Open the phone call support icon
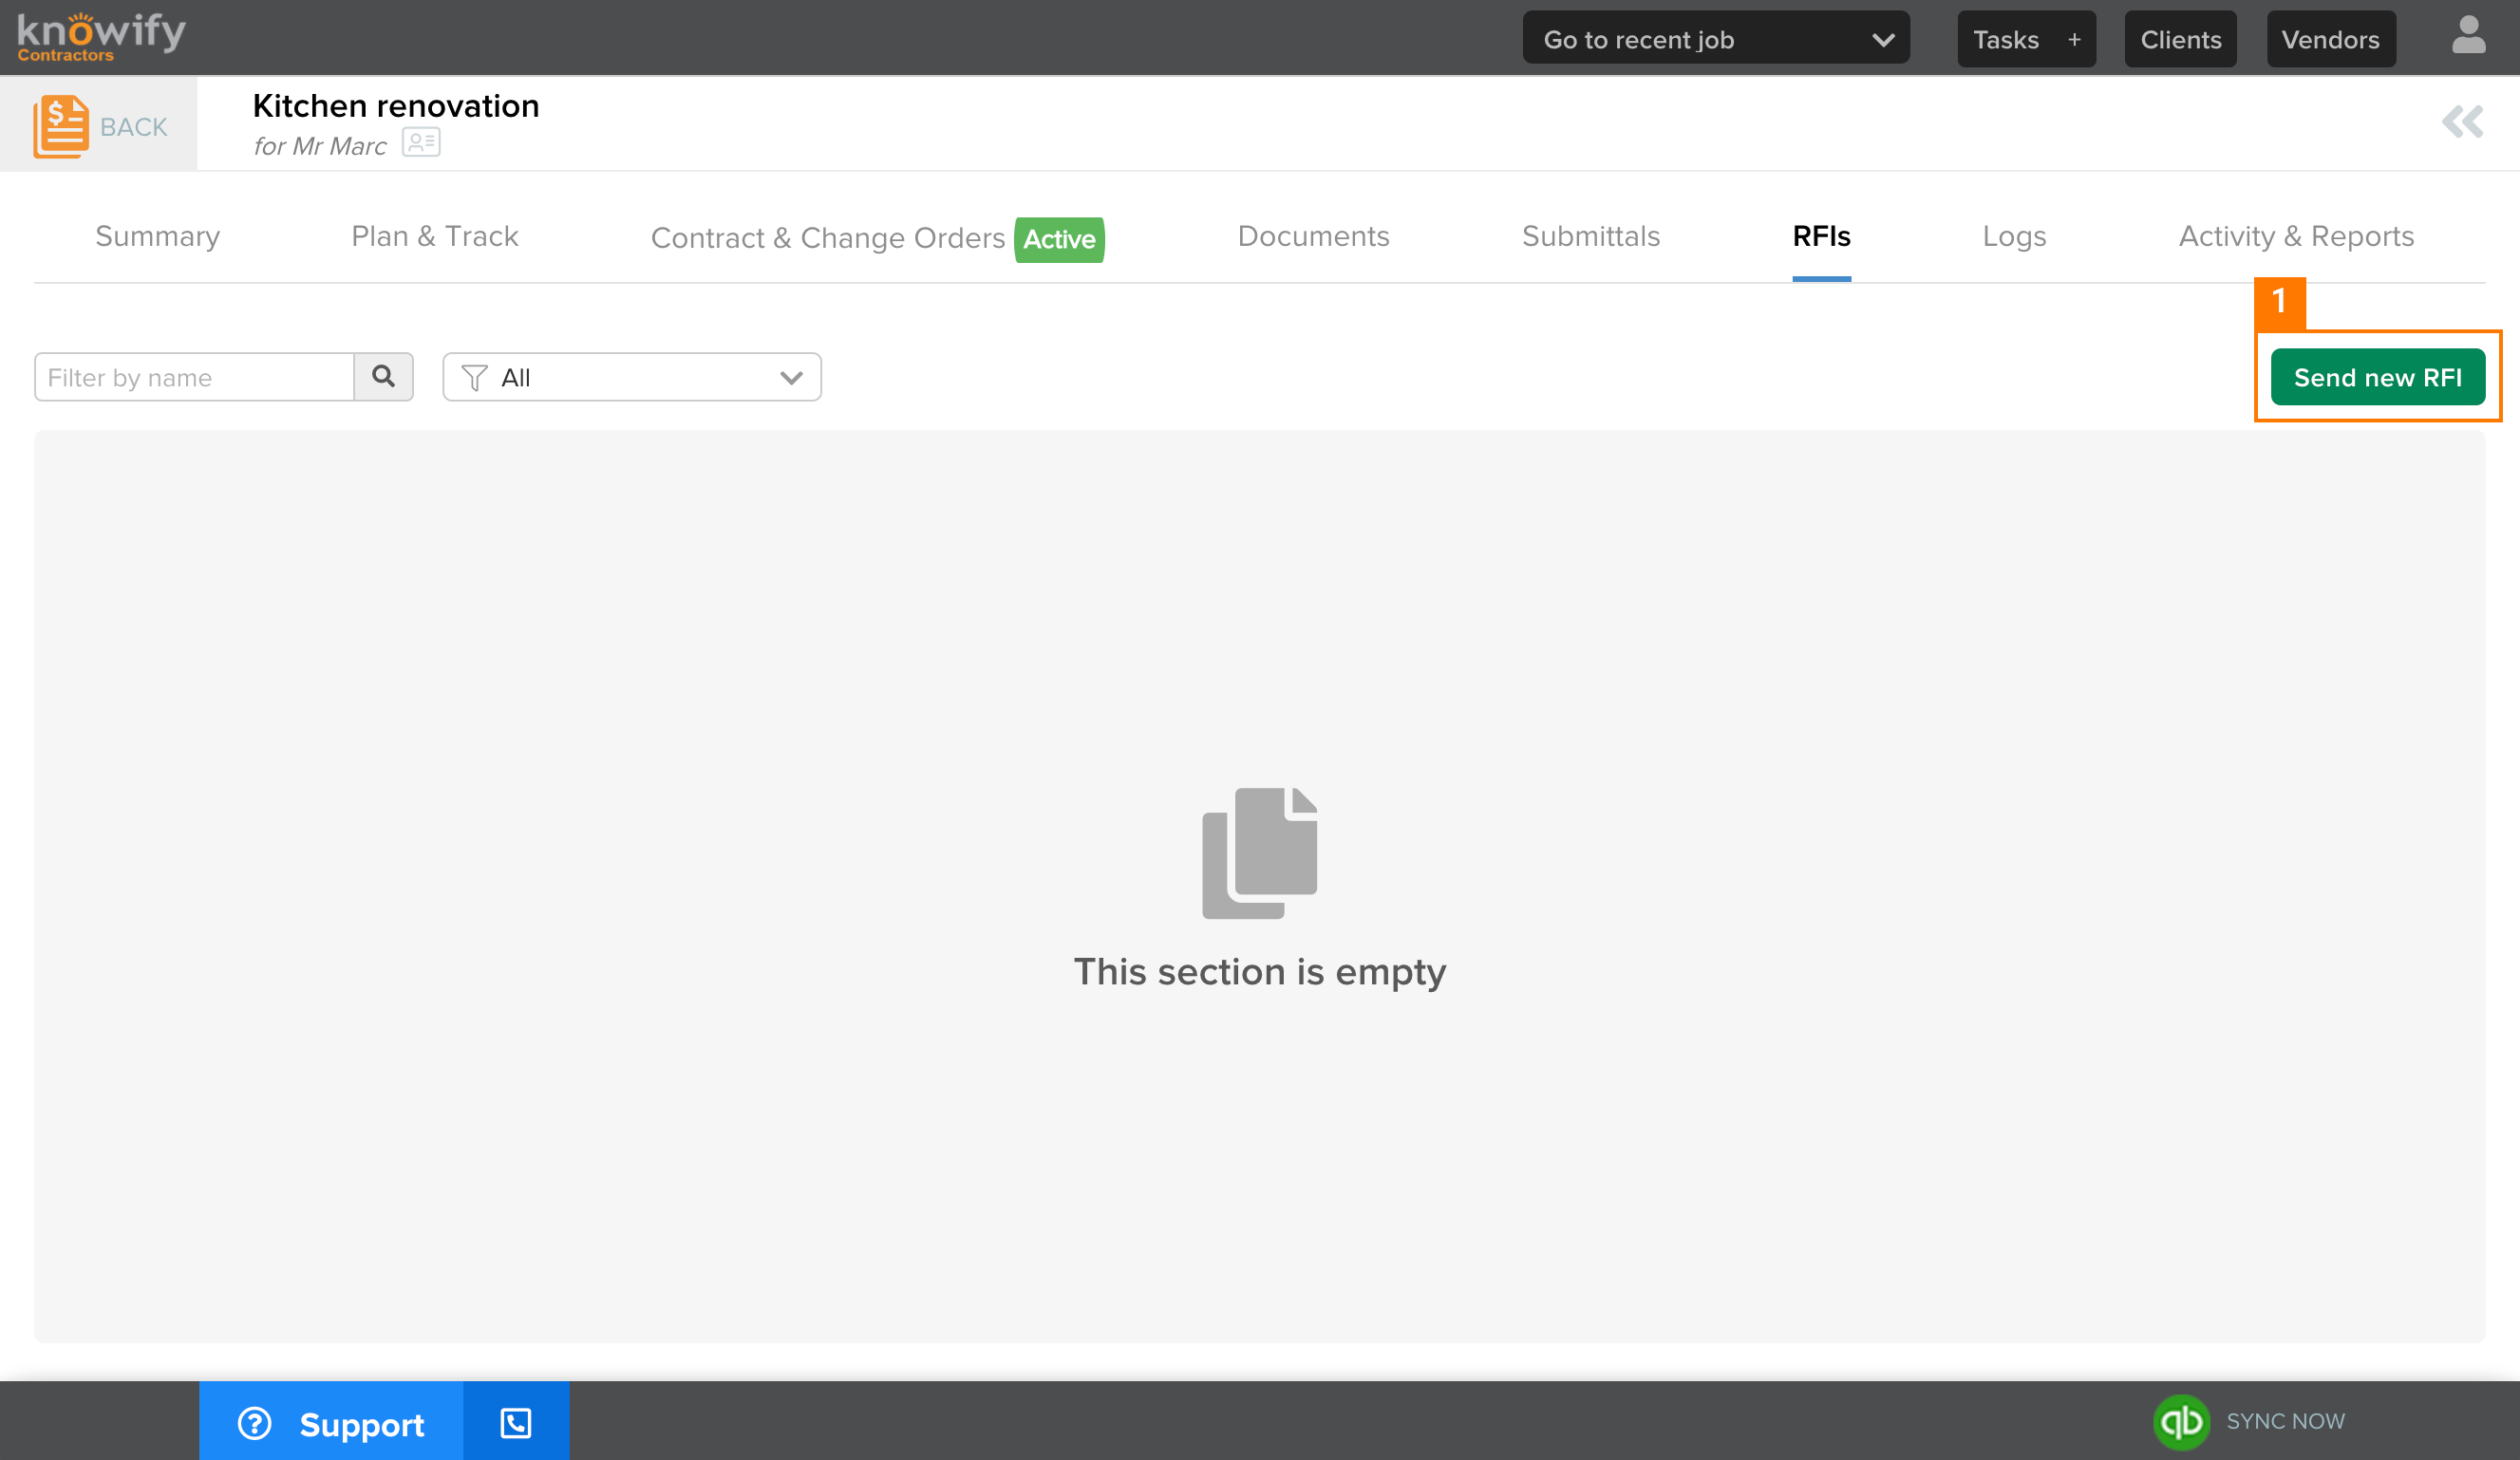Viewport: 2520px width, 1460px height. [x=516, y=1422]
